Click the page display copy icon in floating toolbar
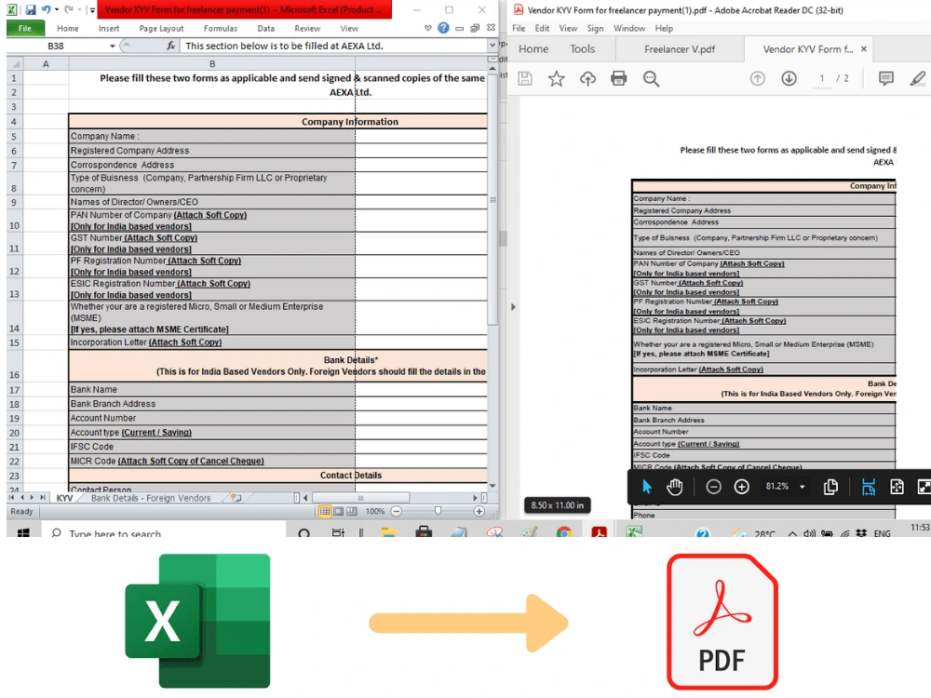Screen dimensions: 931x698 (x=830, y=487)
